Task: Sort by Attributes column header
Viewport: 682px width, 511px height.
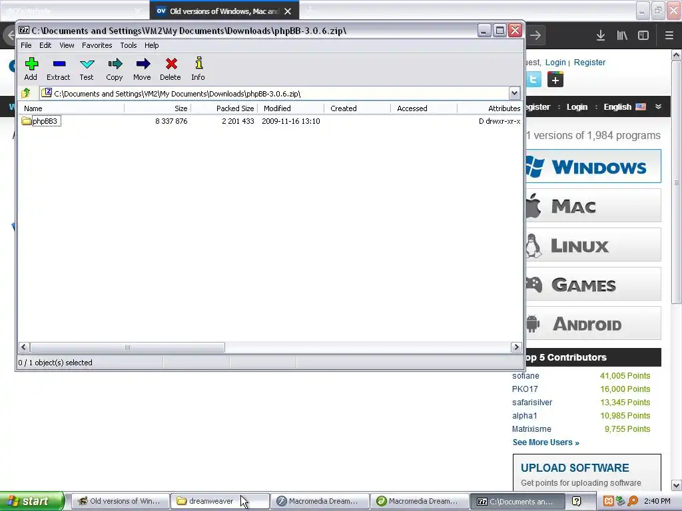Action: tap(490, 108)
